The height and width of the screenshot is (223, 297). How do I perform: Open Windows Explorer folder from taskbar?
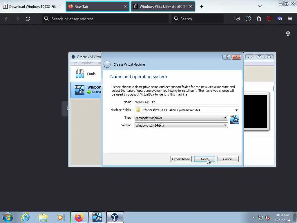[x=43, y=217]
